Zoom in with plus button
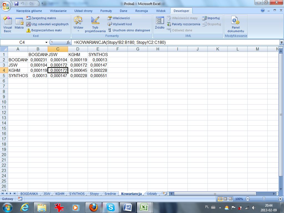The width and height of the screenshot is (284, 213). coord(280,199)
